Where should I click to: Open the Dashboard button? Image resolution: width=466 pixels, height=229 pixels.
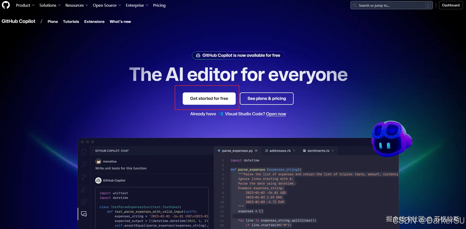pos(451,5)
